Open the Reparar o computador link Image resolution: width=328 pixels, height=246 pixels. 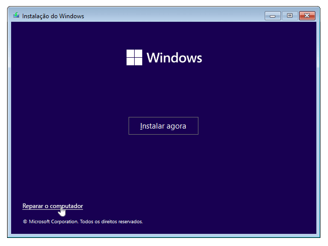[53, 206]
